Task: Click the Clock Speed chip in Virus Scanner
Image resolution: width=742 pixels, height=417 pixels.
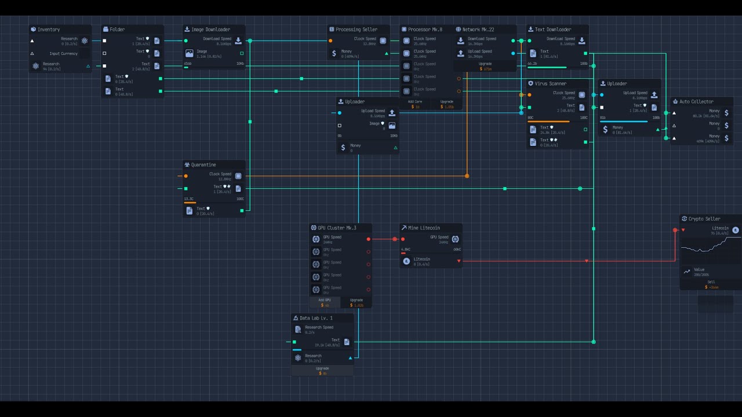Action: click(x=582, y=95)
